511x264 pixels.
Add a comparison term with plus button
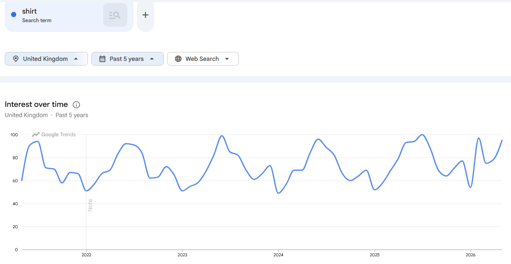click(x=145, y=15)
